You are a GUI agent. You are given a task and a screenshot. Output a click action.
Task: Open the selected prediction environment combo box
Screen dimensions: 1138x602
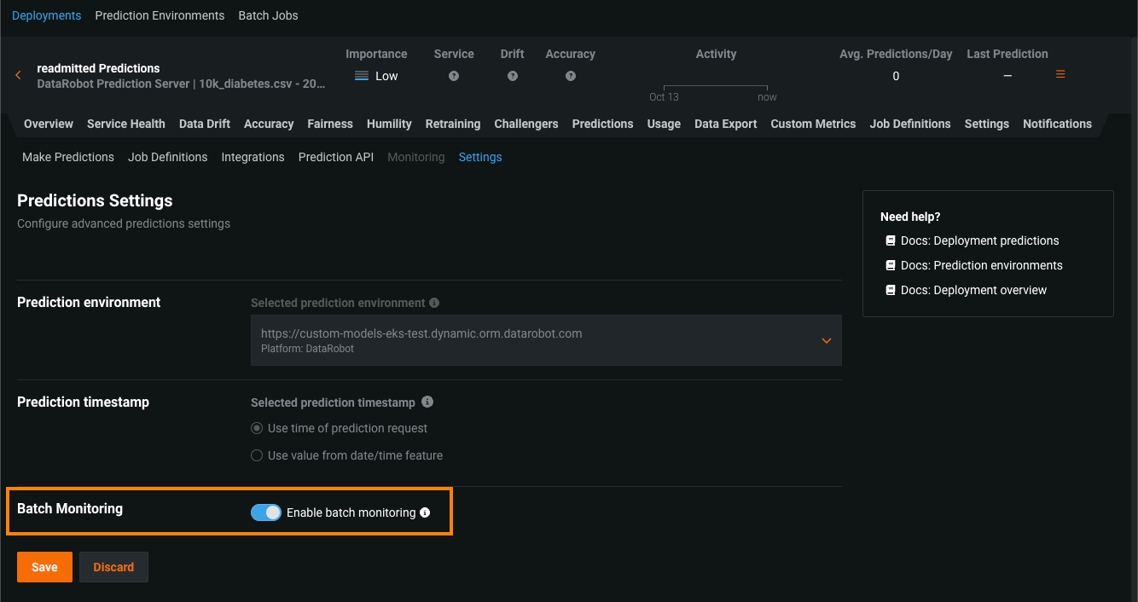pyautogui.click(x=529, y=340)
